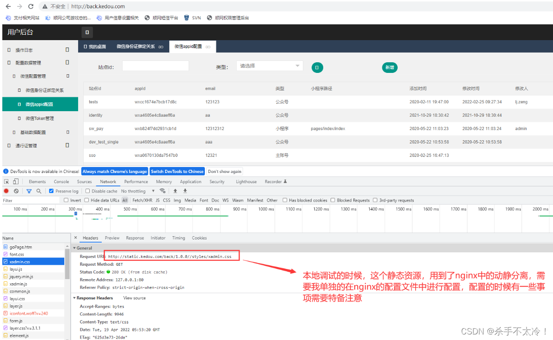Select the Fetch/XHR filter type
This screenshot has width=553, height=340.
(142, 200)
